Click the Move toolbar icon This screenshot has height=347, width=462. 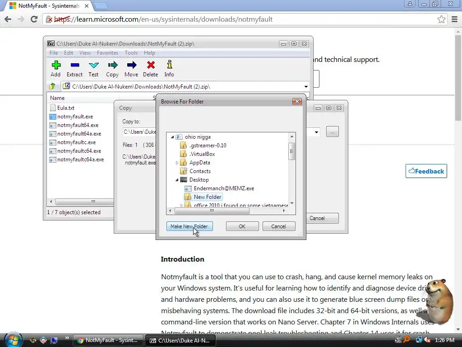(x=131, y=69)
